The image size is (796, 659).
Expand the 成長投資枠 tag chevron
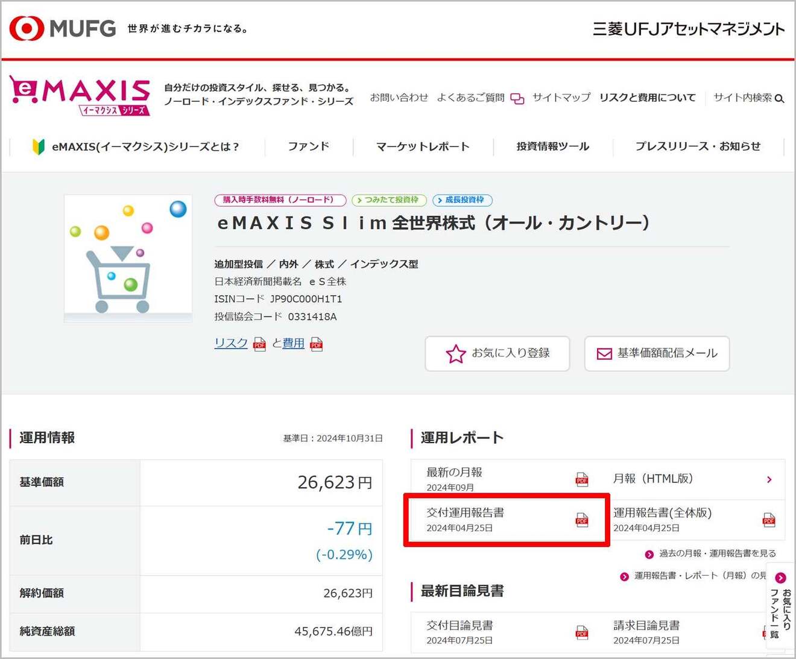pos(440,200)
